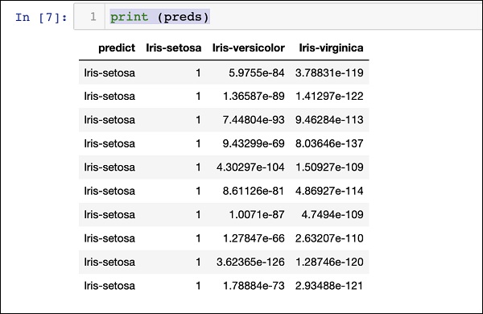Screen dimensions: 483x314
Task: Select the In [7] cell prompt
Action: (41, 17)
